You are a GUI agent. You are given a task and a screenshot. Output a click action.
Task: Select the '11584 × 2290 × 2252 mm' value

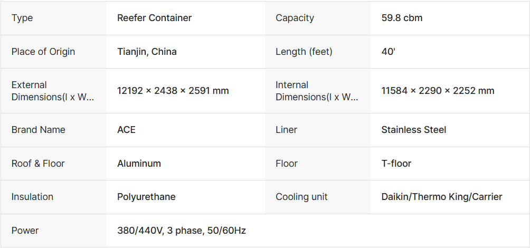[438, 91]
